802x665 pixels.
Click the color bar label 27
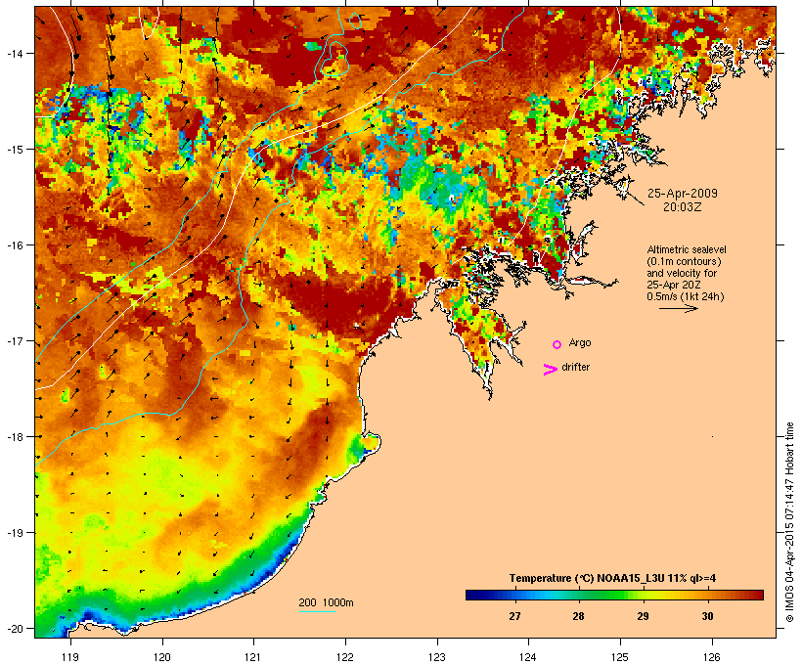[514, 616]
